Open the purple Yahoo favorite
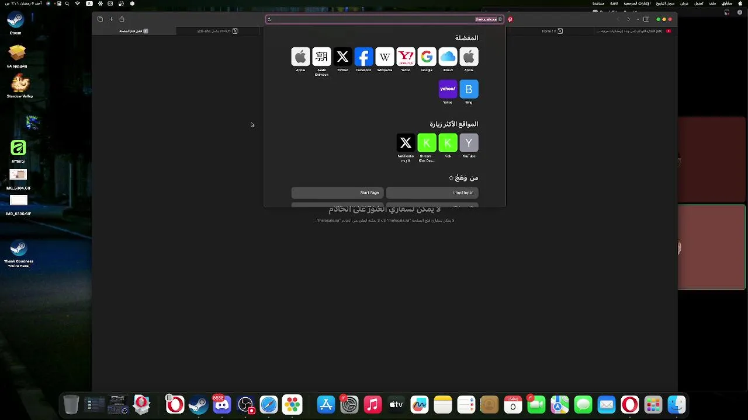The image size is (748, 420). point(448,89)
